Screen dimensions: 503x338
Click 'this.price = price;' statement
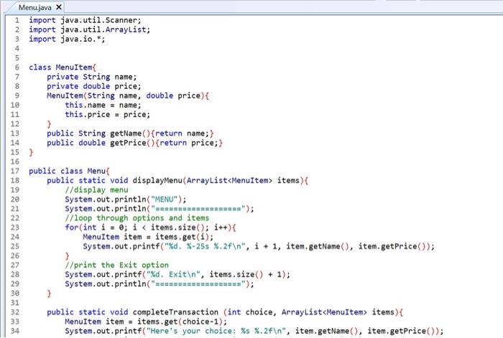(108, 114)
